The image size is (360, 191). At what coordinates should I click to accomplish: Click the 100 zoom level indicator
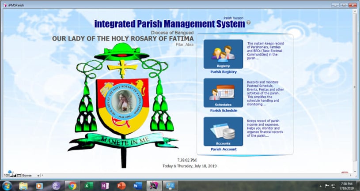click(7, 176)
